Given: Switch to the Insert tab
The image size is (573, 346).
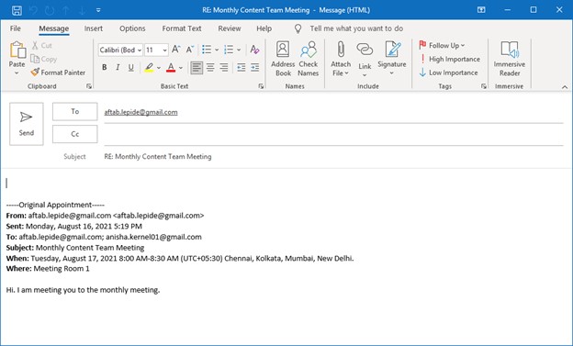Looking at the screenshot, I should (93, 28).
